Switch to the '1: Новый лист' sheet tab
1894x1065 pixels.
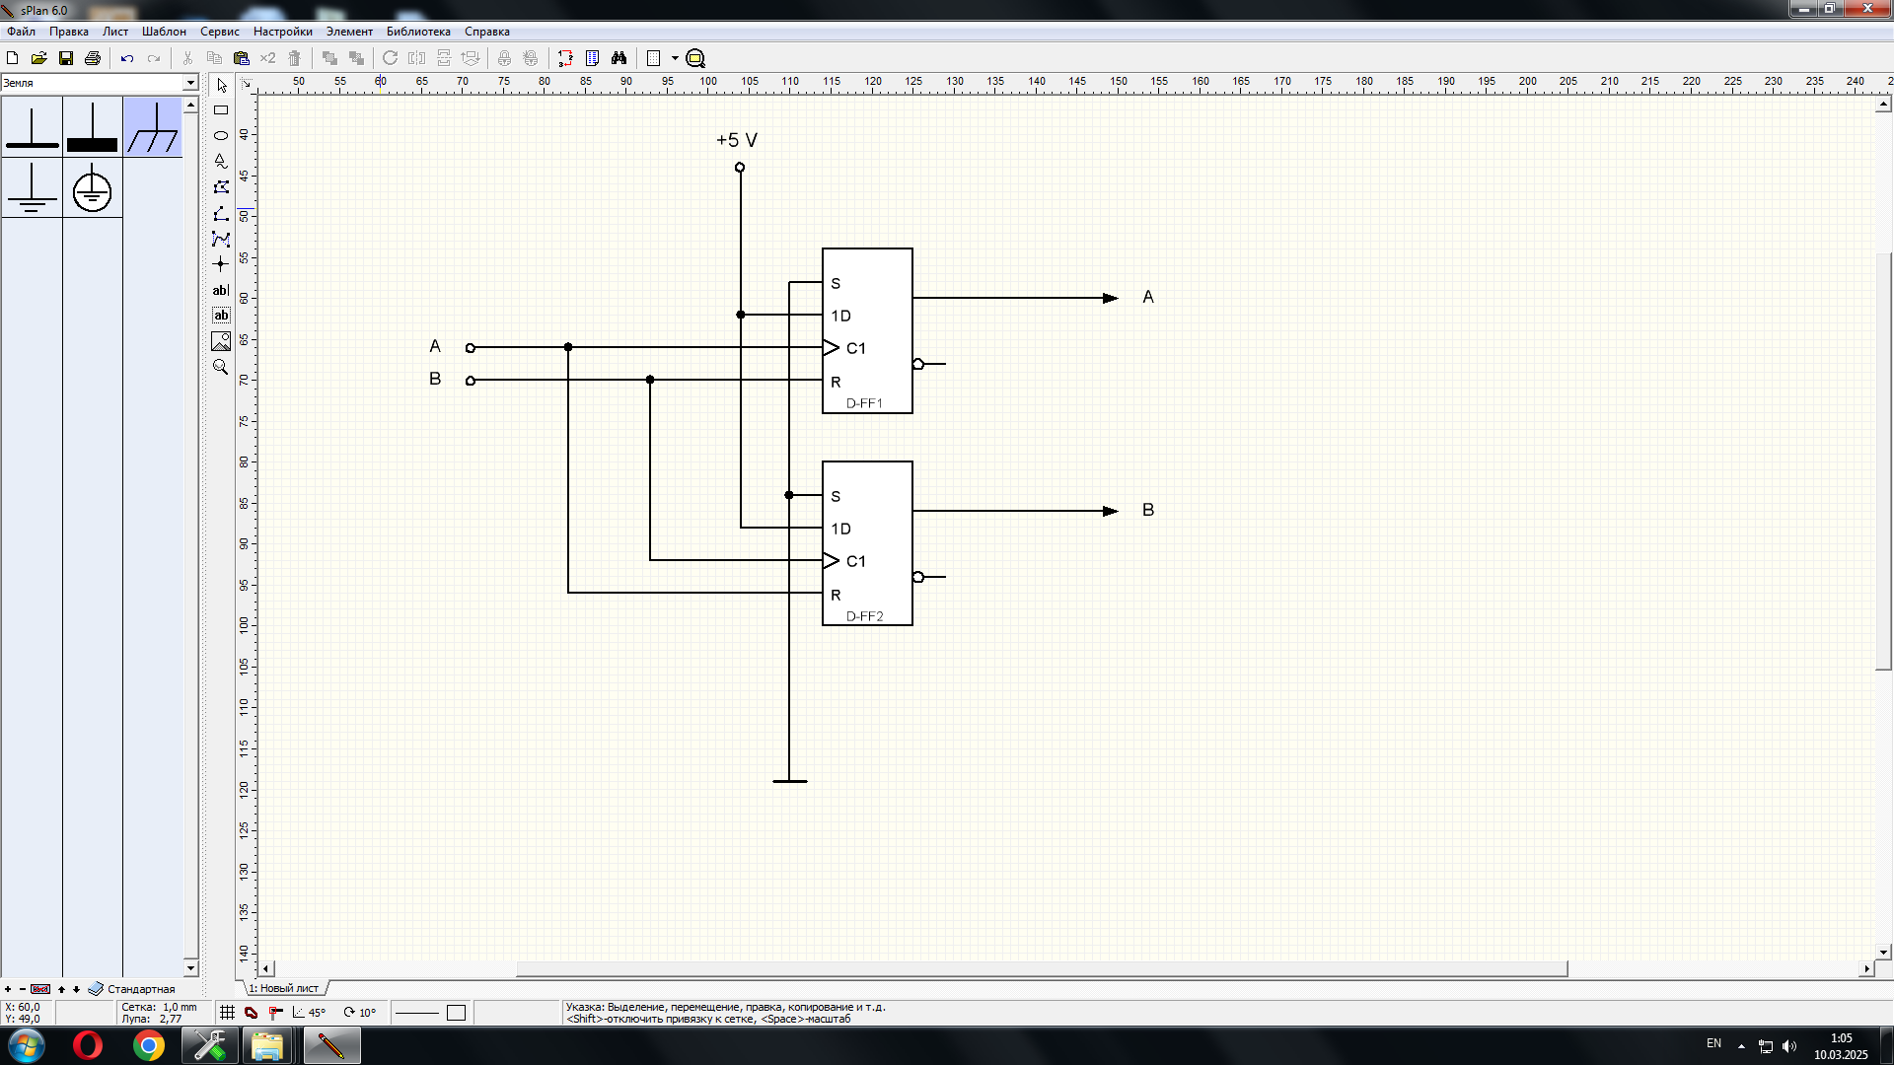284,988
